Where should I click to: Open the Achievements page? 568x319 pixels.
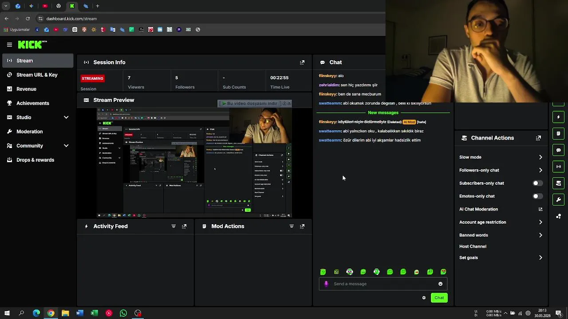[38, 103]
